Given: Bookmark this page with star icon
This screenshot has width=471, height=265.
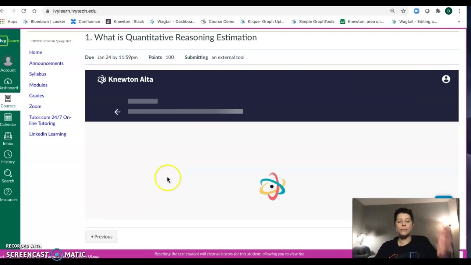Looking at the screenshot, I should coord(403,11).
